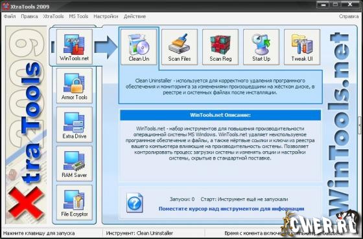The width and height of the screenshot is (363, 239).
Task: Launch the Scan Reg tool
Action: (x=220, y=47)
